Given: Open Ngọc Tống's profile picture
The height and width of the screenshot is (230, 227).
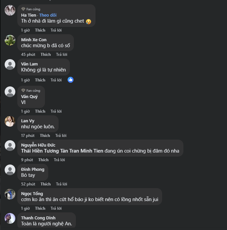Looking at the screenshot, I should (10, 194).
